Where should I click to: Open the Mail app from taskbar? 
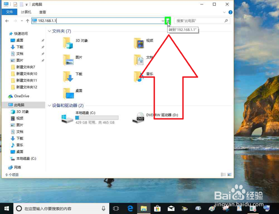click(x=171, y=208)
